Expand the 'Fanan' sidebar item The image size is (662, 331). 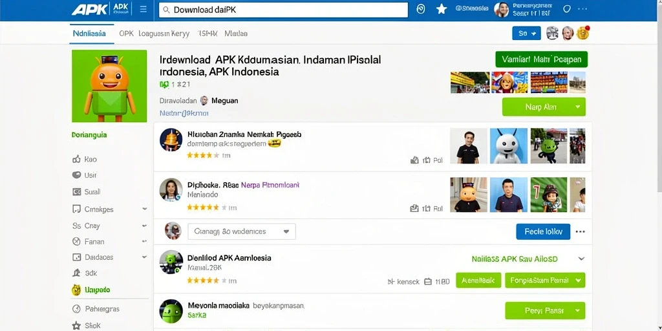110,242
